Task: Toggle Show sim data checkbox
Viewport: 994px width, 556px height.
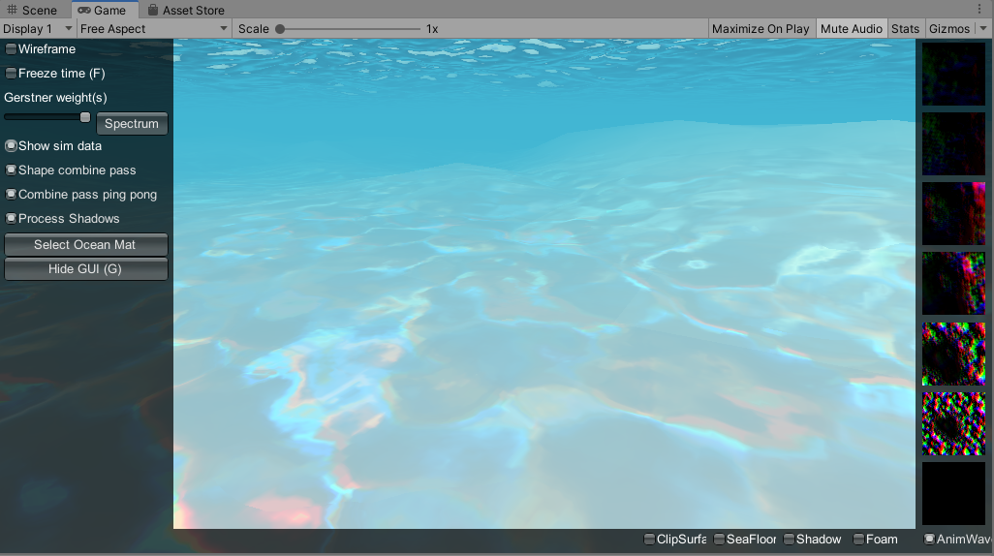Action: pos(11,146)
